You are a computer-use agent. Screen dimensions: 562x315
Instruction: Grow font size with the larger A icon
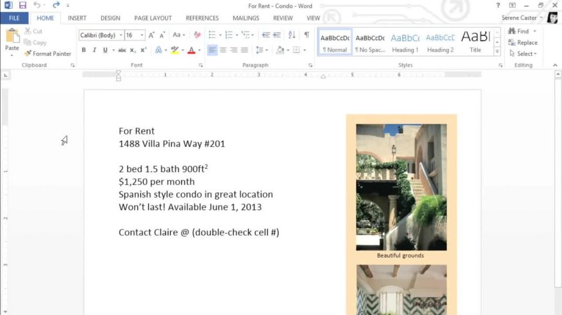point(151,35)
